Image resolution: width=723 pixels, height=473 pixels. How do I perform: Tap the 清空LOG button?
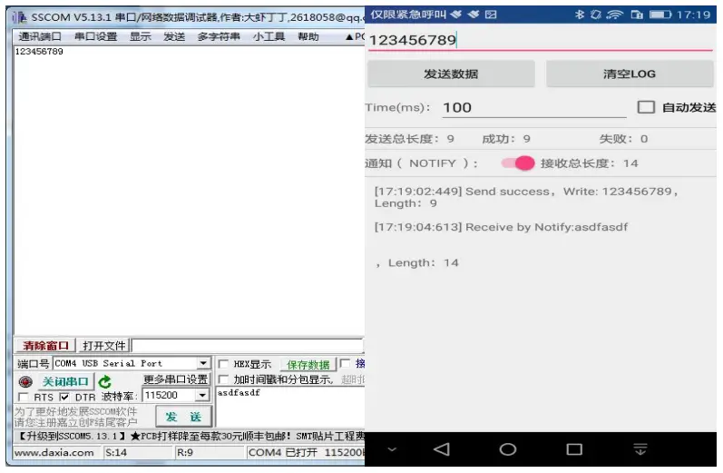630,74
